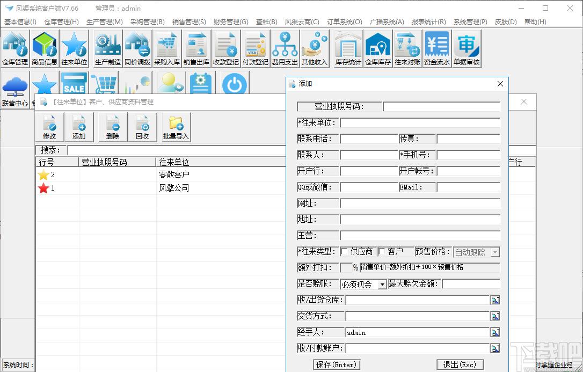This screenshot has height=372, width=583.
Task: Click the 地址 input field
Action: point(420,219)
